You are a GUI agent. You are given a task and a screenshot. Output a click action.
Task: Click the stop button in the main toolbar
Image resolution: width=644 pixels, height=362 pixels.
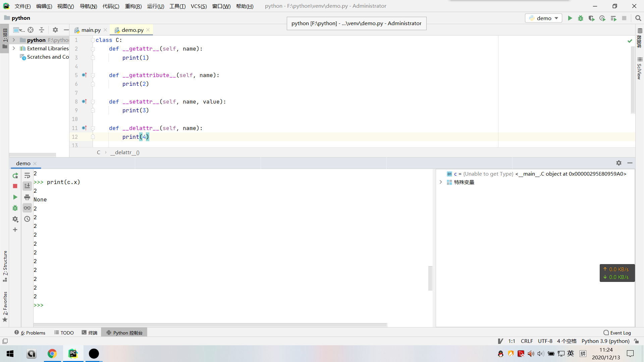[624, 18]
